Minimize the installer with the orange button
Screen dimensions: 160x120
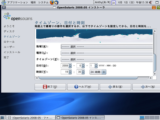pos(154,8)
